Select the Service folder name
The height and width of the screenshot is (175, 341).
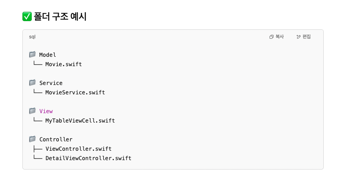(51, 83)
